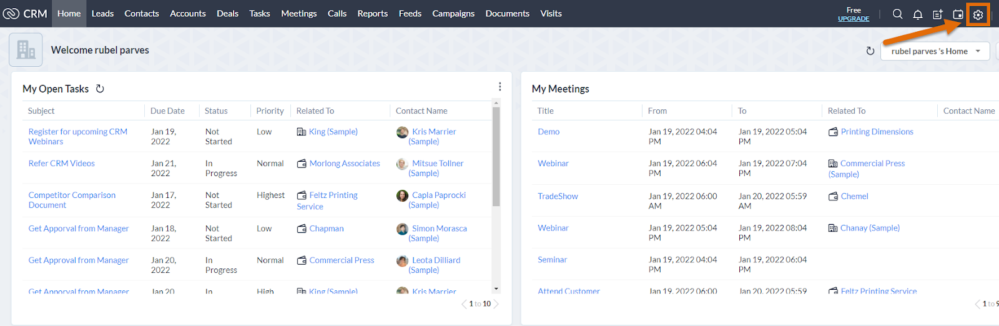Viewport: 999px width, 326px height.
Task: Open the Refer CRM Videos task
Action: pos(62,164)
